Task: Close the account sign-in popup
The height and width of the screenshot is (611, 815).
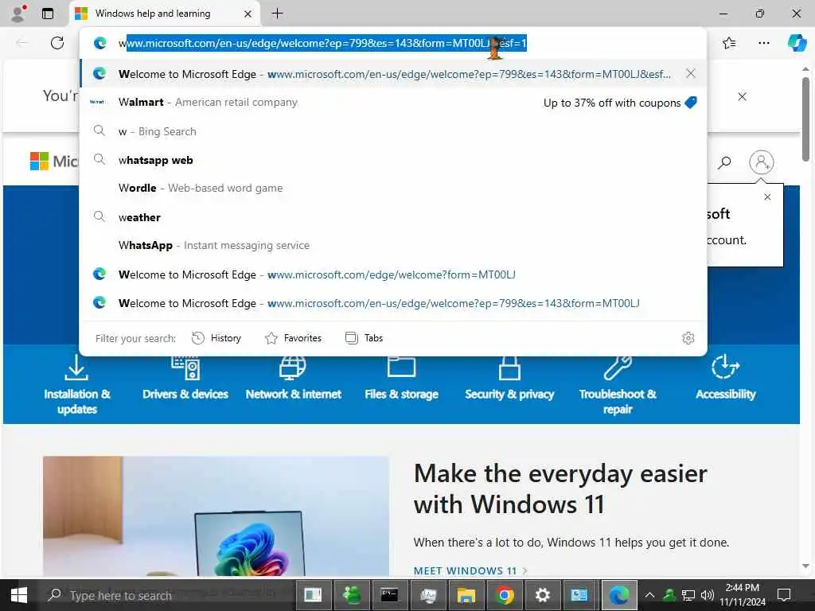Action: point(768,197)
